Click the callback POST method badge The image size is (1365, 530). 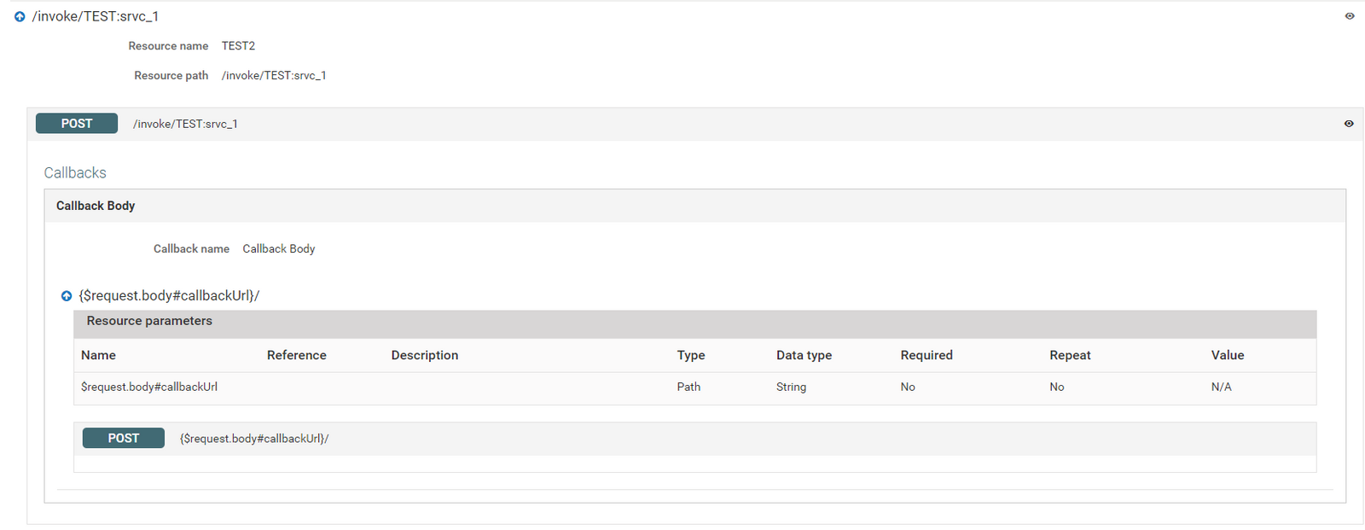[x=124, y=439]
